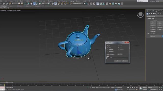
Task: Click OK in Clone Options dialog
Action: pyautogui.click(x=117, y=61)
